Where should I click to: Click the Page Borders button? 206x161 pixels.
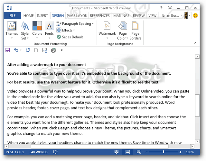click(x=135, y=30)
